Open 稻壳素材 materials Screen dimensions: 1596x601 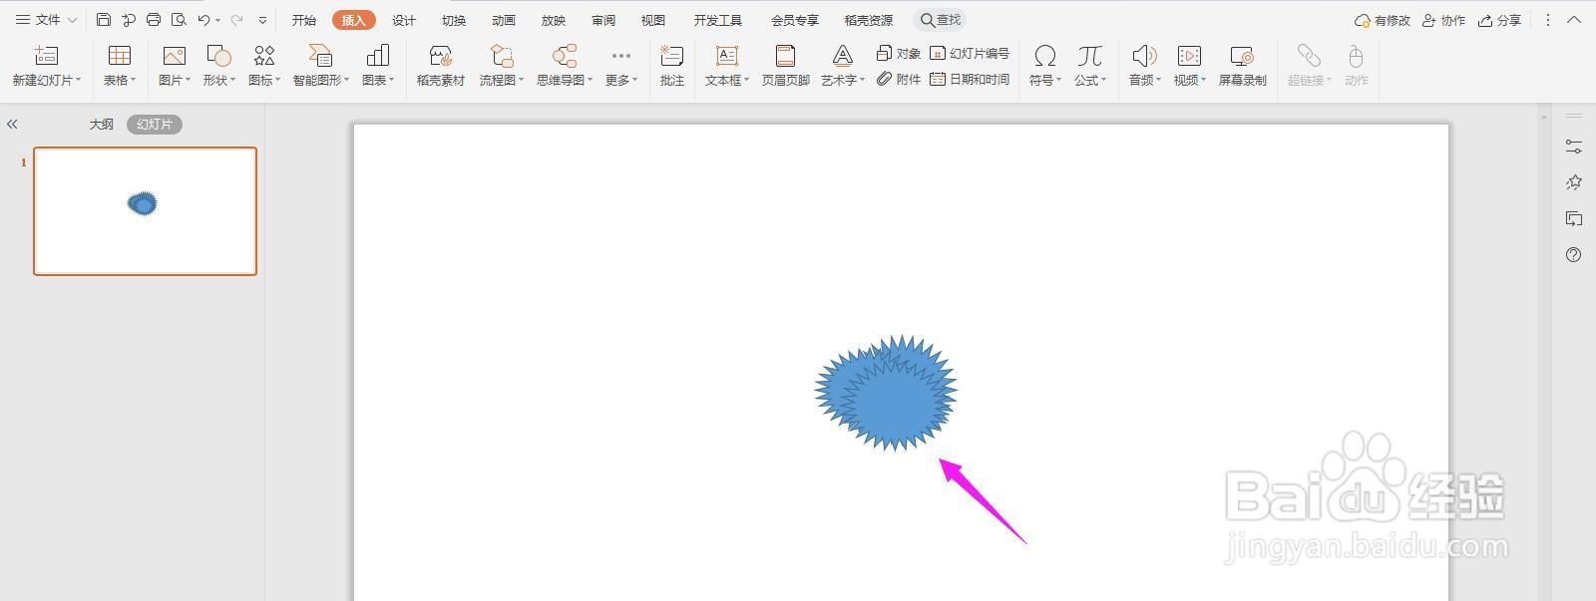(441, 66)
